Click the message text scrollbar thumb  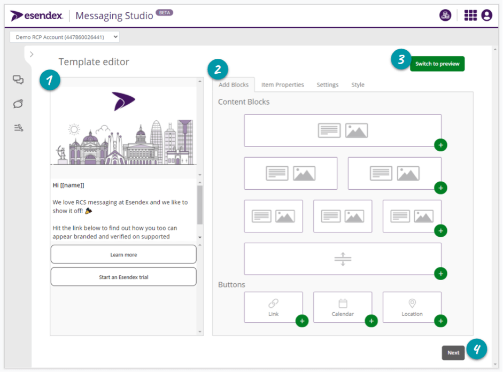click(200, 205)
